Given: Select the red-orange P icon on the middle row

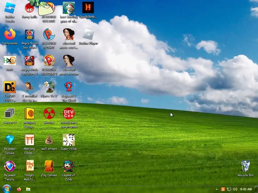Looking at the screenshot, I should pyautogui.click(x=49, y=61).
